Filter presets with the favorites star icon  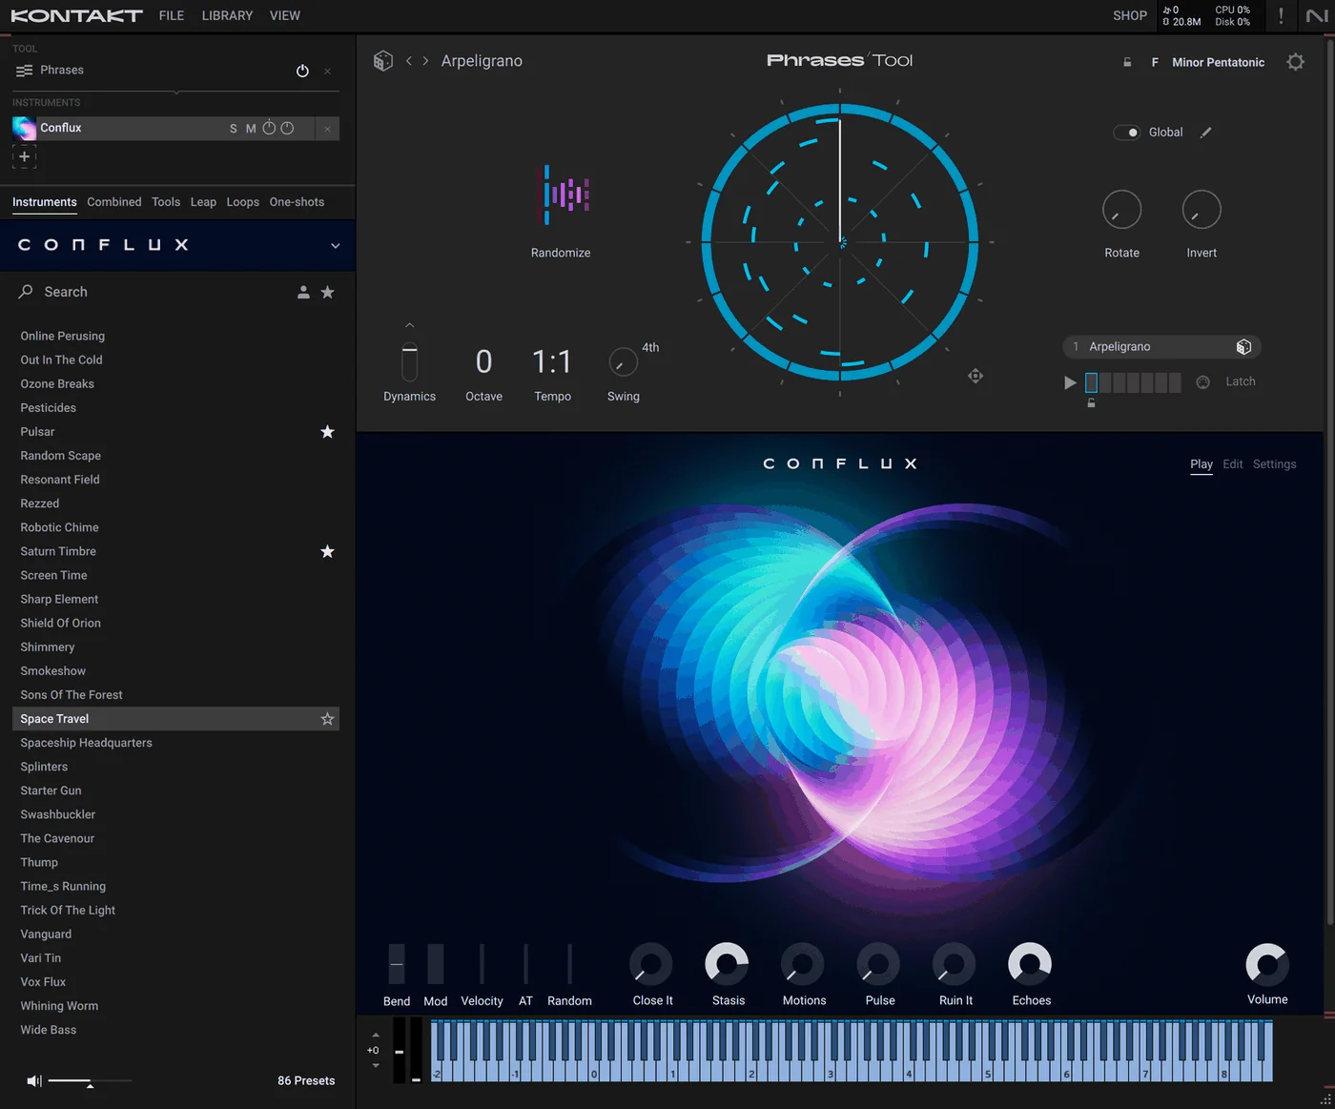(x=328, y=293)
